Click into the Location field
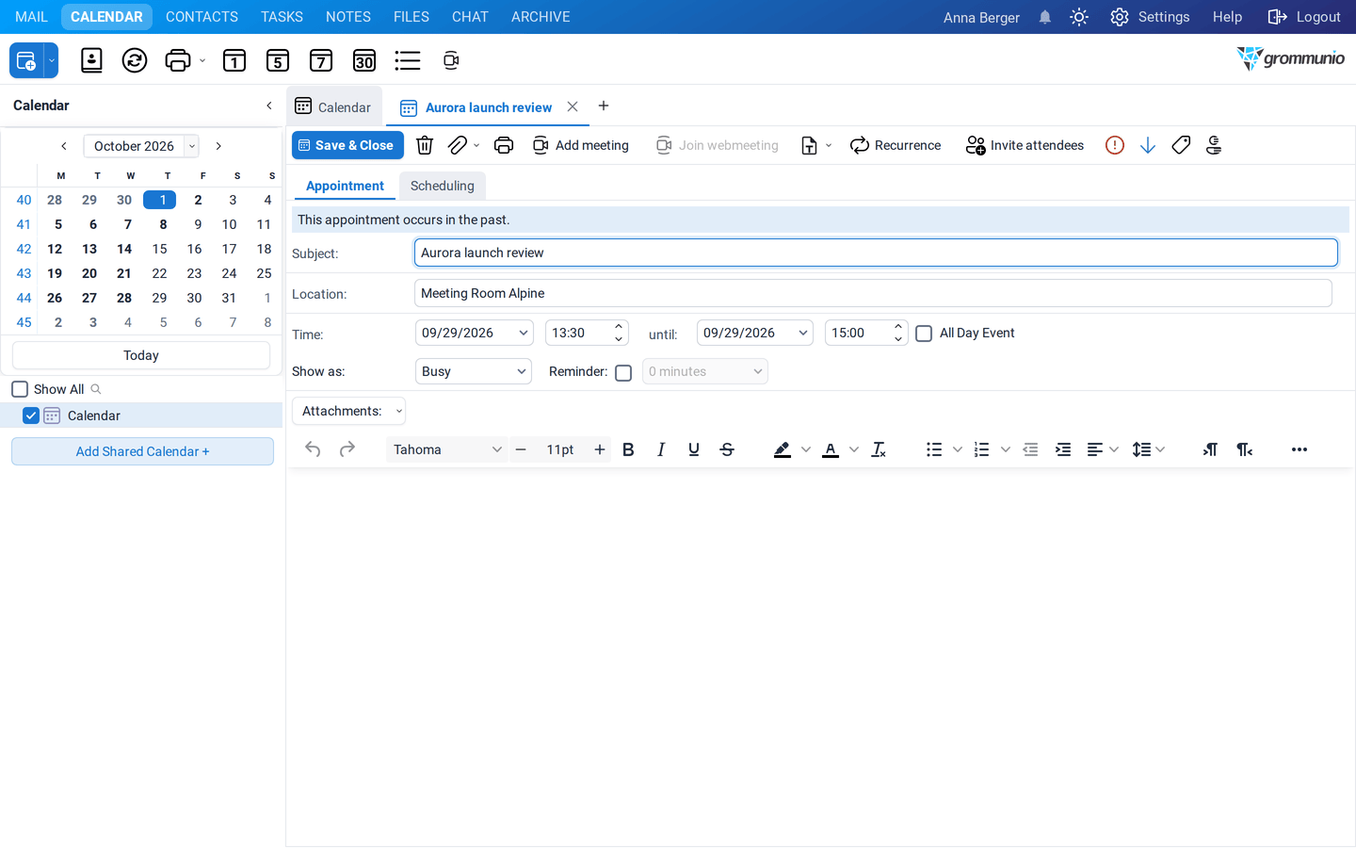The width and height of the screenshot is (1356, 848). tap(873, 293)
